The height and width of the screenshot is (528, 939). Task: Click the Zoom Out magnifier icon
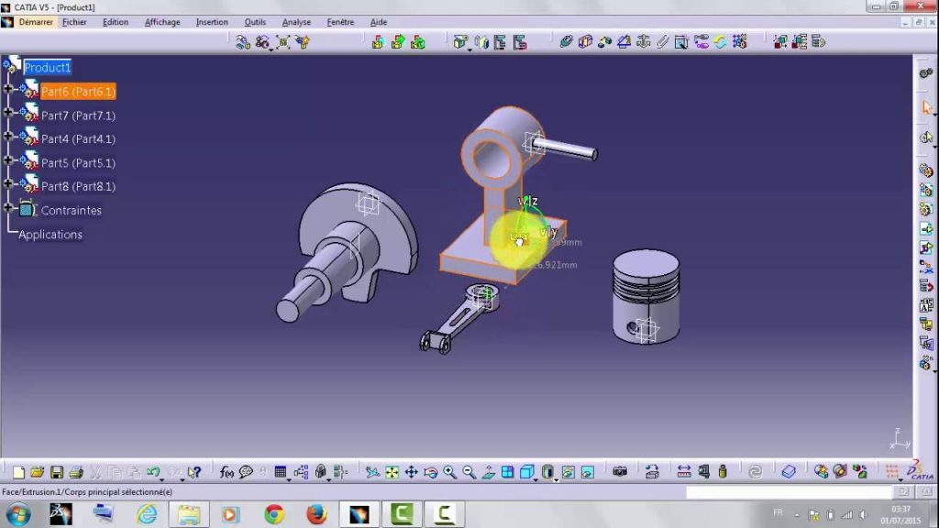point(469,472)
